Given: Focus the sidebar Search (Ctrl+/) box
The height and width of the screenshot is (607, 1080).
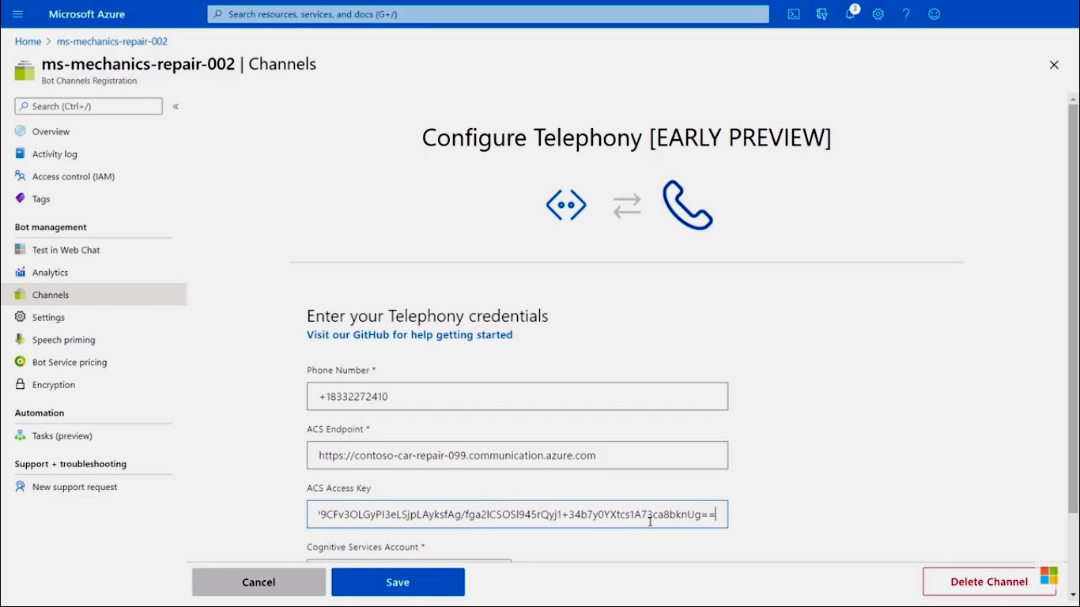Looking at the screenshot, I should (89, 106).
